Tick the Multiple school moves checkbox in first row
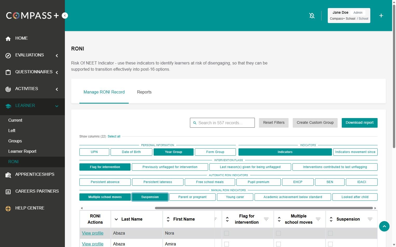Image resolution: width=396 pixels, height=247 pixels. pyautogui.click(x=278, y=233)
